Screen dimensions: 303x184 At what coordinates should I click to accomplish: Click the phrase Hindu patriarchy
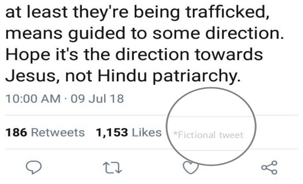pos(169,77)
